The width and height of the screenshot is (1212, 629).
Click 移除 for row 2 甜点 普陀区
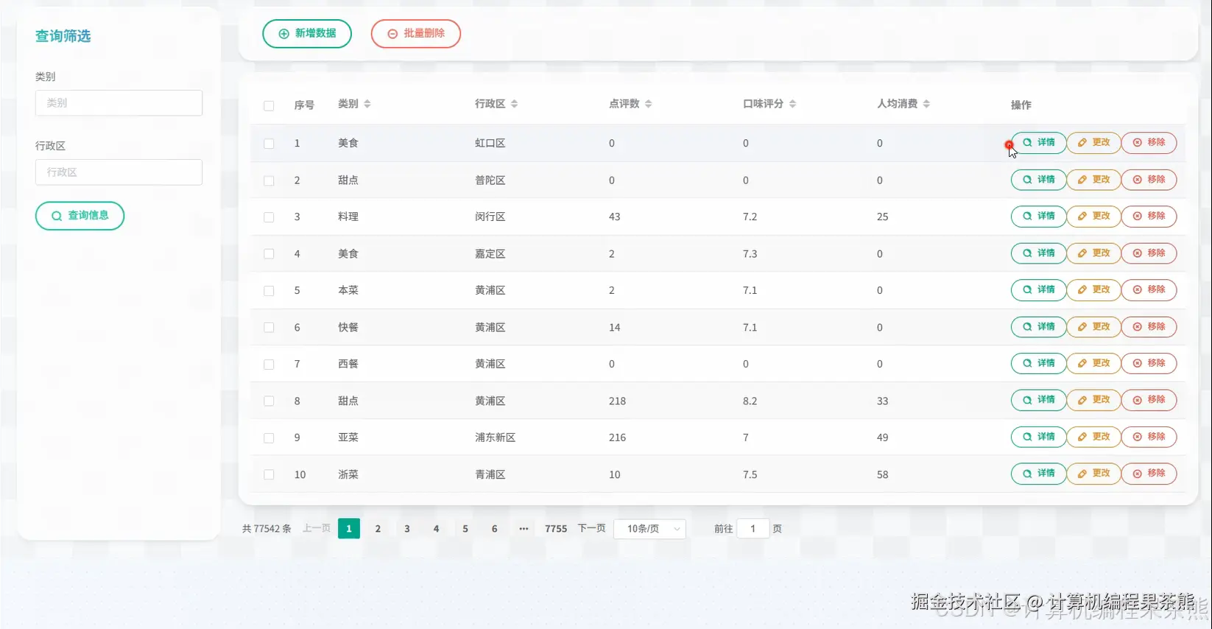(x=1149, y=180)
